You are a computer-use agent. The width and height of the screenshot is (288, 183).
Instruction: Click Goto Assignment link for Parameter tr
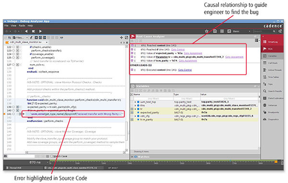pyautogui.click(x=234, y=57)
